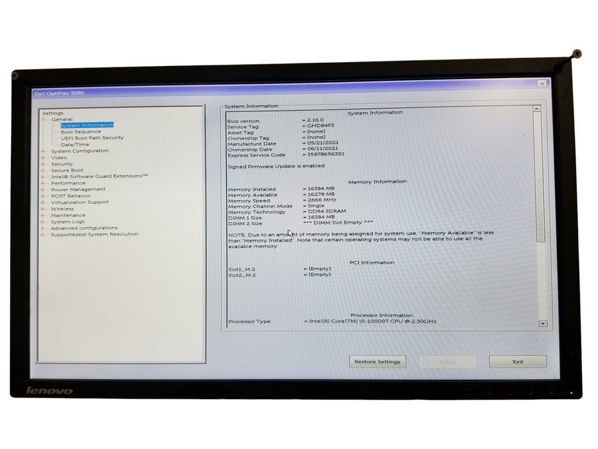Click the Memory Channel Mode label

(x=260, y=206)
